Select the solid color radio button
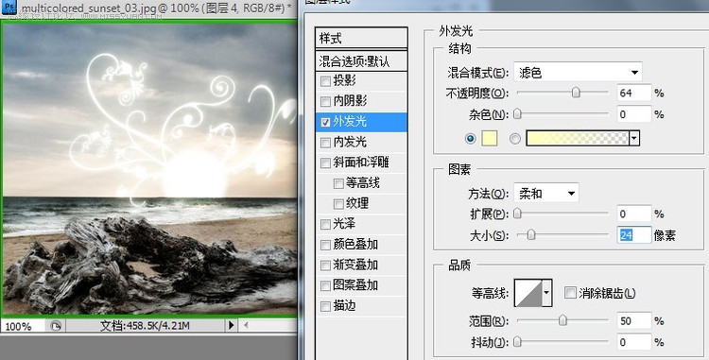 (x=470, y=139)
